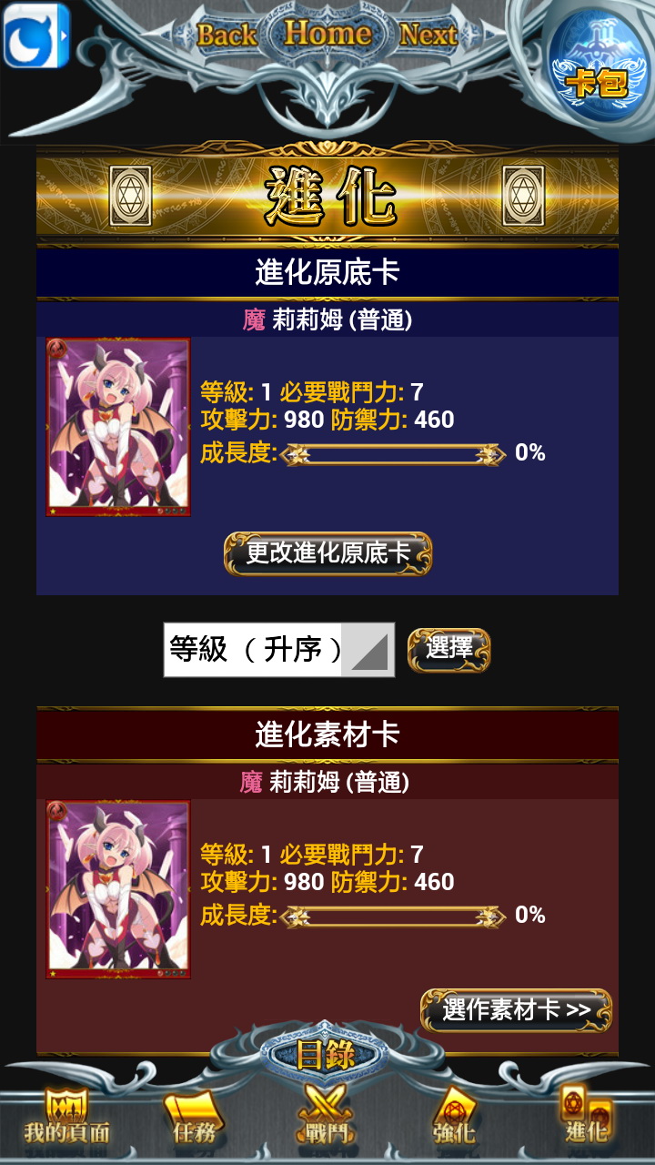Viewport: 655px width, 1165px height.
Task: Click base card 成長度 progress bar
Action: (x=393, y=453)
